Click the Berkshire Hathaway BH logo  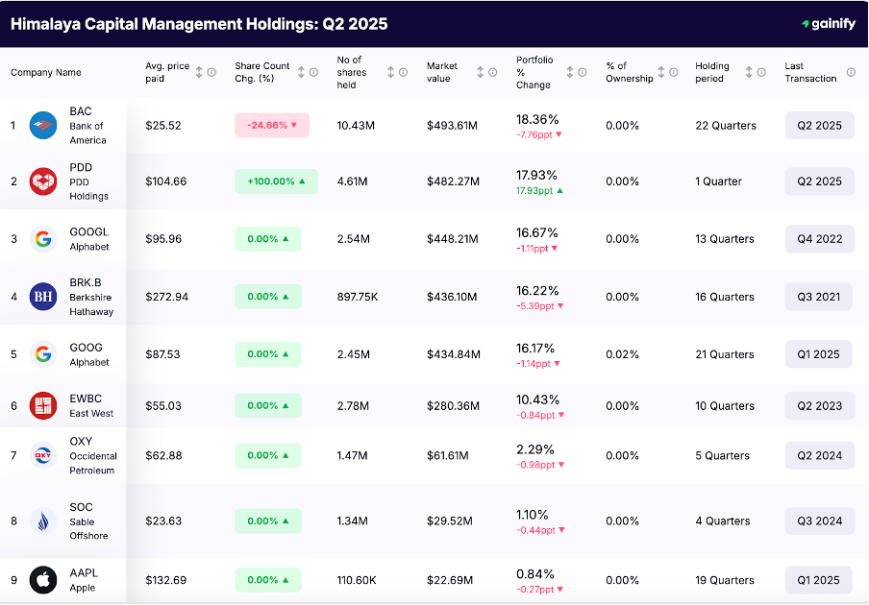(x=43, y=297)
